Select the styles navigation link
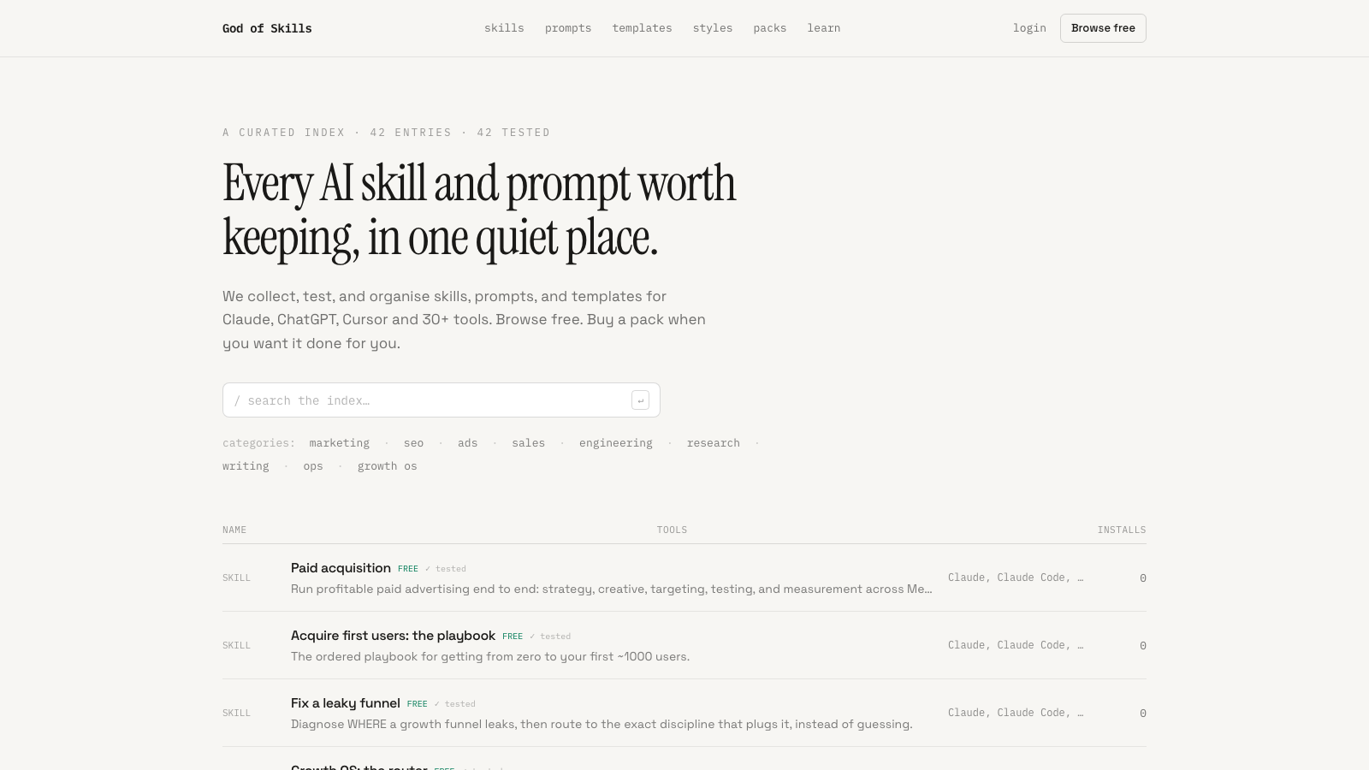The width and height of the screenshot is (1369, 770). [x=713, y=28]
